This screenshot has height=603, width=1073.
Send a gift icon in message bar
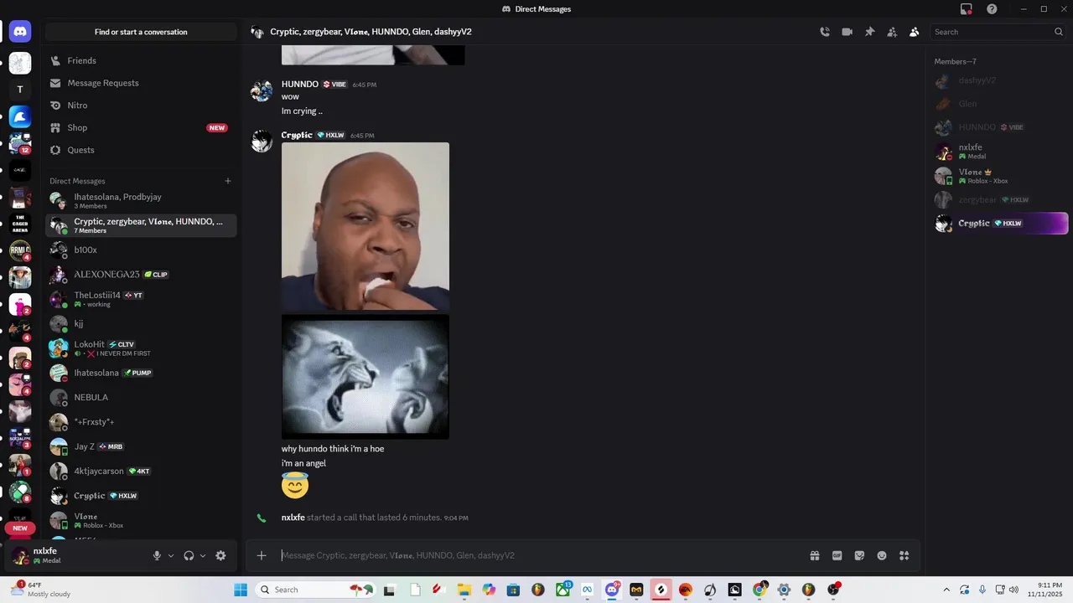pos(814,555)
